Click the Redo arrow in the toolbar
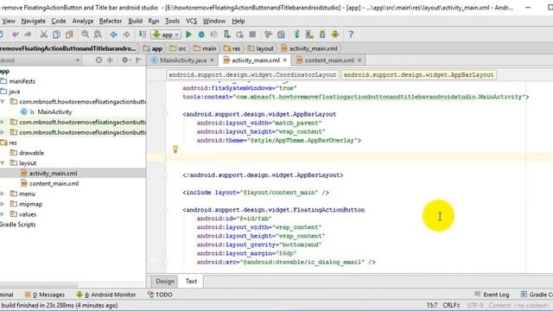The height and width of the screenshot is (311, 553). click(28, 35)
